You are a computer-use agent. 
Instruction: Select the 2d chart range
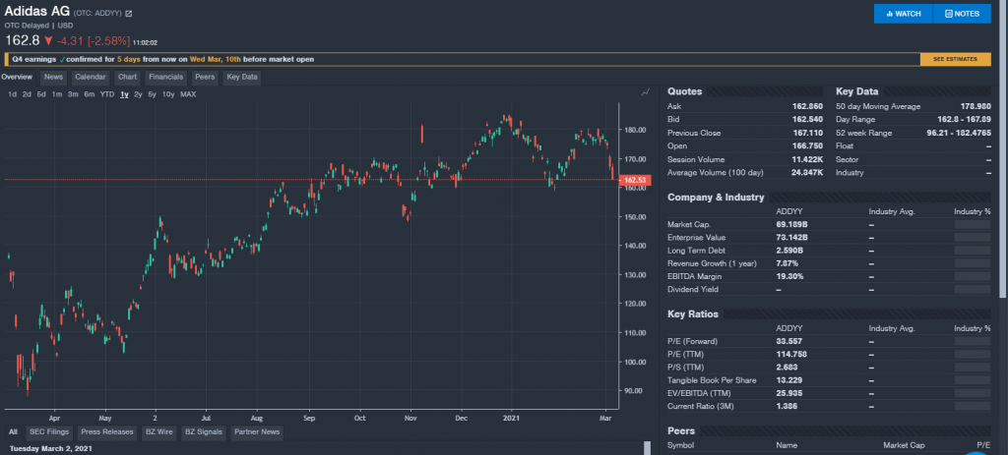pos(27,94)
